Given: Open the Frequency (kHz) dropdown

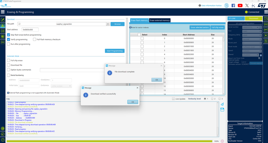Looking at the screenshot, I should pos(252,35).
